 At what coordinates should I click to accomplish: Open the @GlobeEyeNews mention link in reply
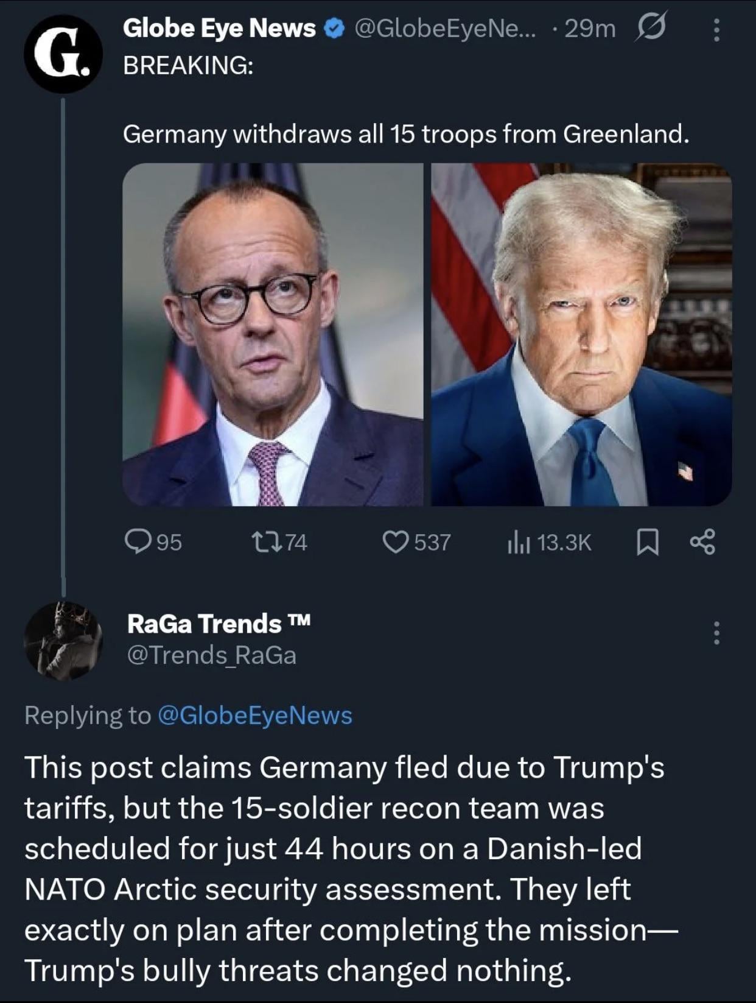(x=254, y=715)
